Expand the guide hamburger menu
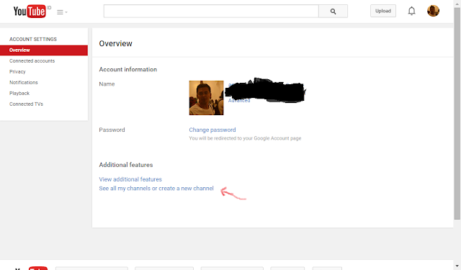Image resolution: width=461 pixels, height=270 pixels. click(62, 12)
